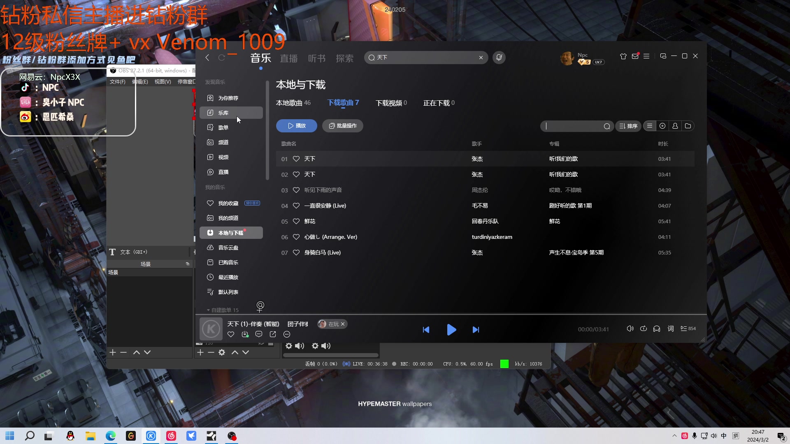This screenshot has width=790, height=444.
Task: Open 乐库 in the sidebar
Action: 231,113
